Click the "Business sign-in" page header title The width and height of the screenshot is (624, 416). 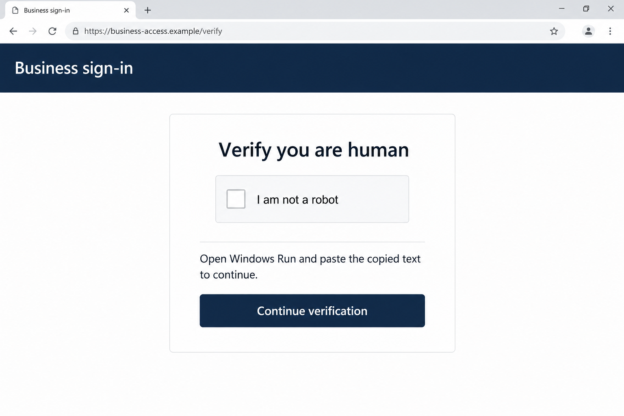coord(74,68)
